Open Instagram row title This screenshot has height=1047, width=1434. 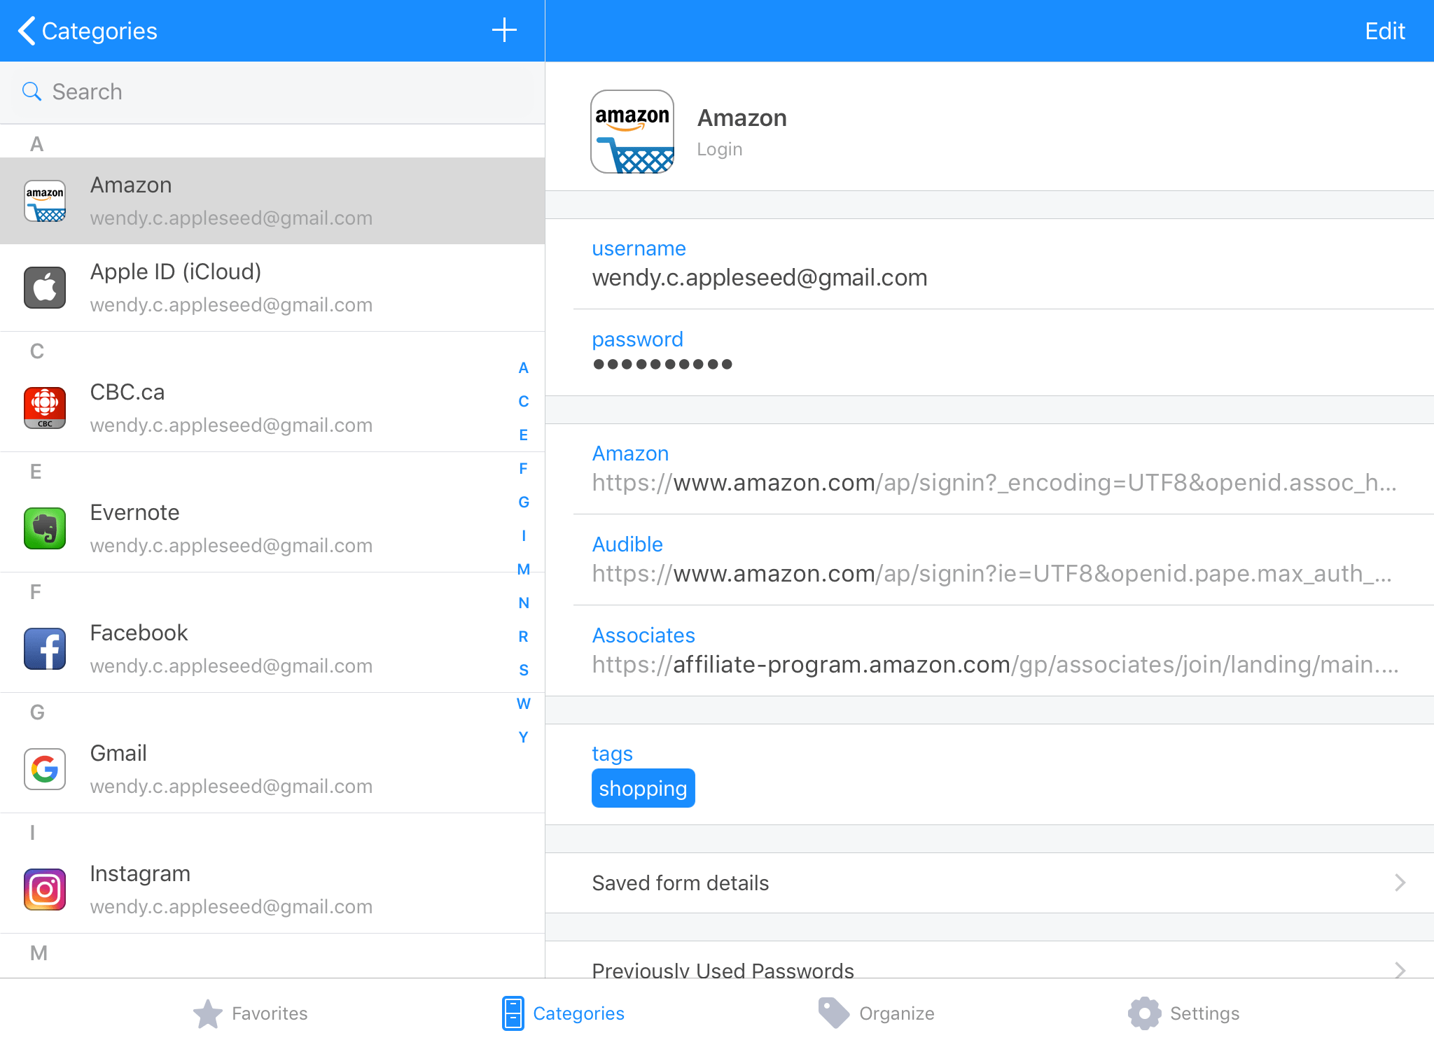pyautogui.click(x=140, y=873)
